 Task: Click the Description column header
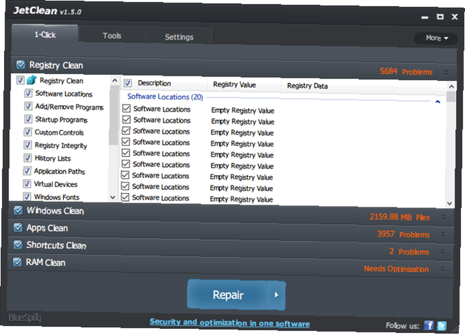154,83
